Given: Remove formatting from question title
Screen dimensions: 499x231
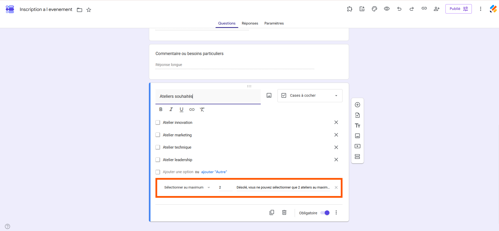Looking at the screenshot, I should click(x=202, y=110).
